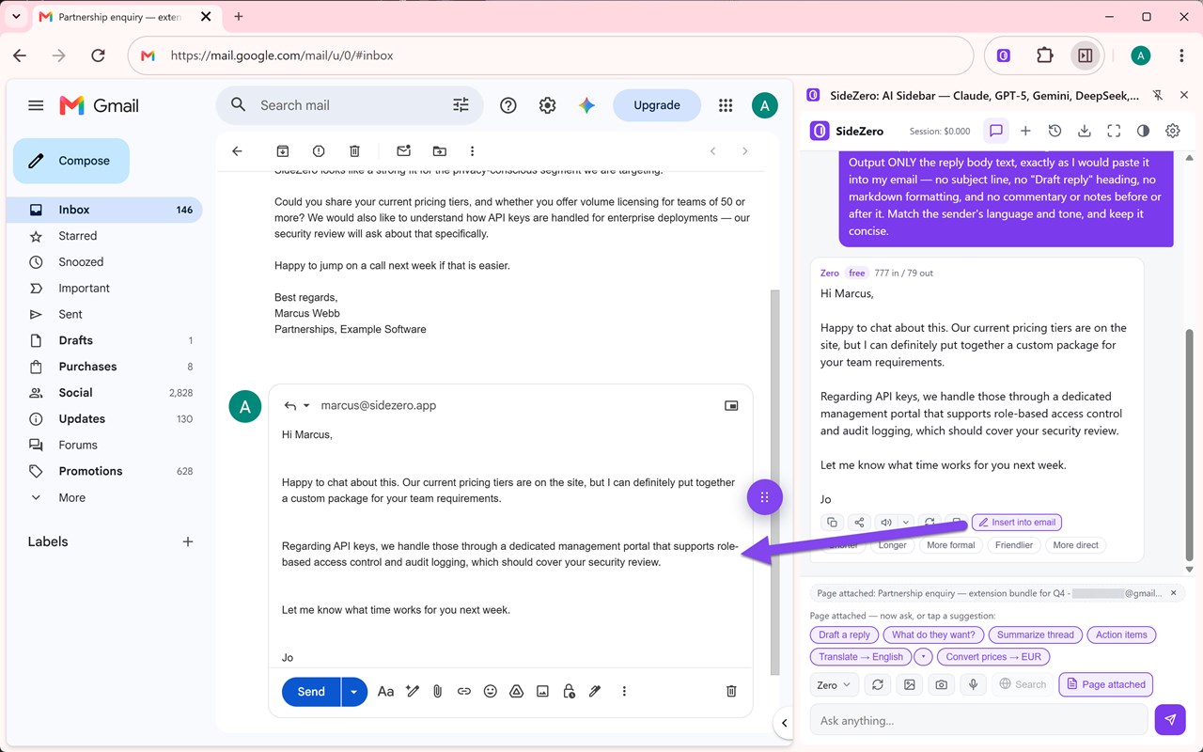Expand More labels in Gmail sidebar

[71, 497]
